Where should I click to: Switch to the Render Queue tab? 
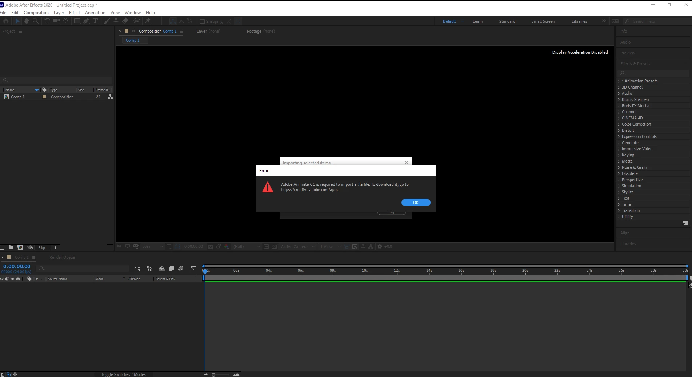tap(62, 257)
